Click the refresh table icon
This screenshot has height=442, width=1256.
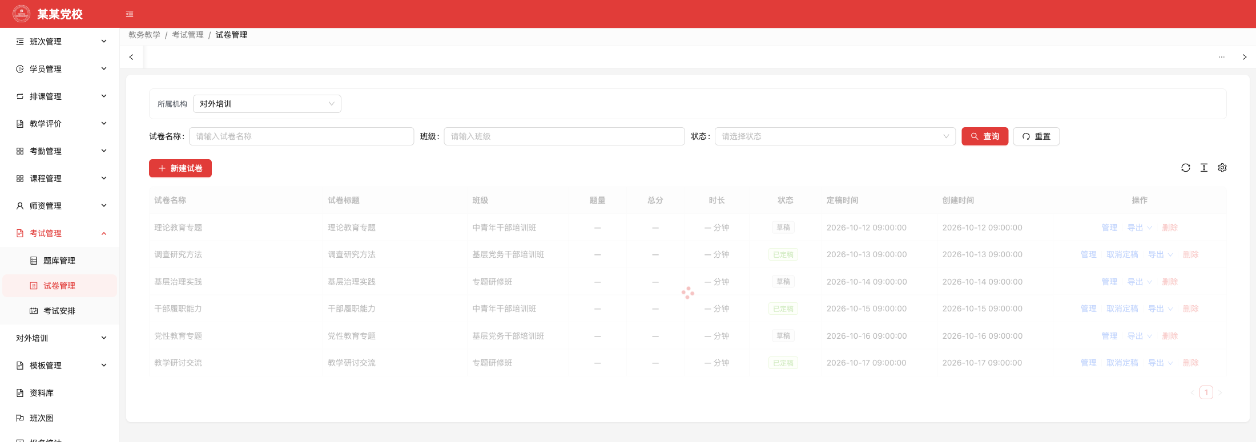[1186, 168]
